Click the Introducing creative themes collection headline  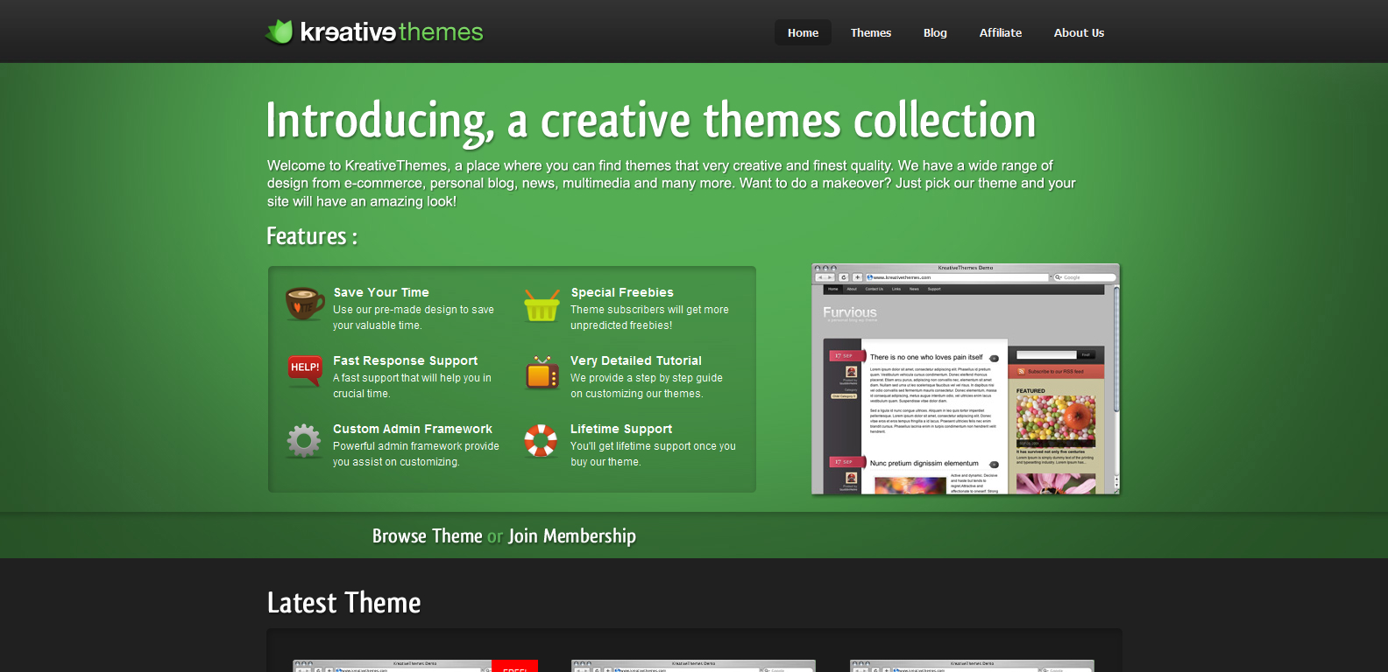[651, 121]
